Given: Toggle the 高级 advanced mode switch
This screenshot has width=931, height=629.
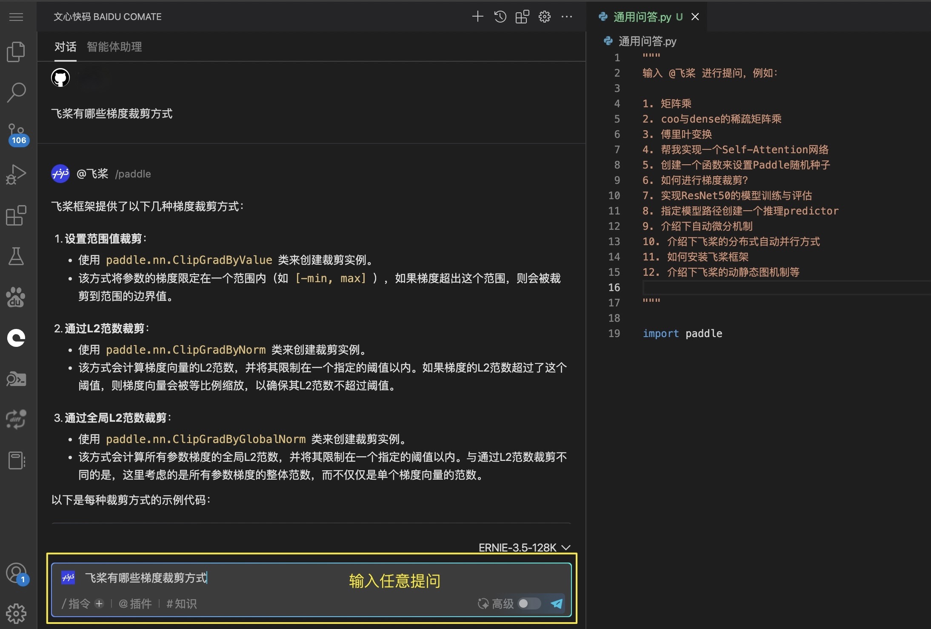Looking at the screenshot, I should click(529, 603).
